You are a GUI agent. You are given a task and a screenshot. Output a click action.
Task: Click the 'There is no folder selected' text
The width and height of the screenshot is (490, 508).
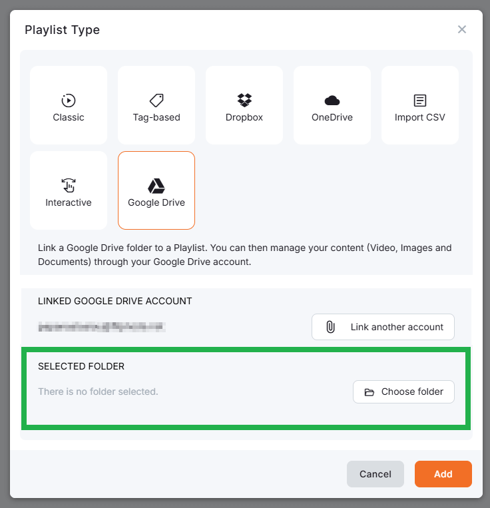coord(98,391)
